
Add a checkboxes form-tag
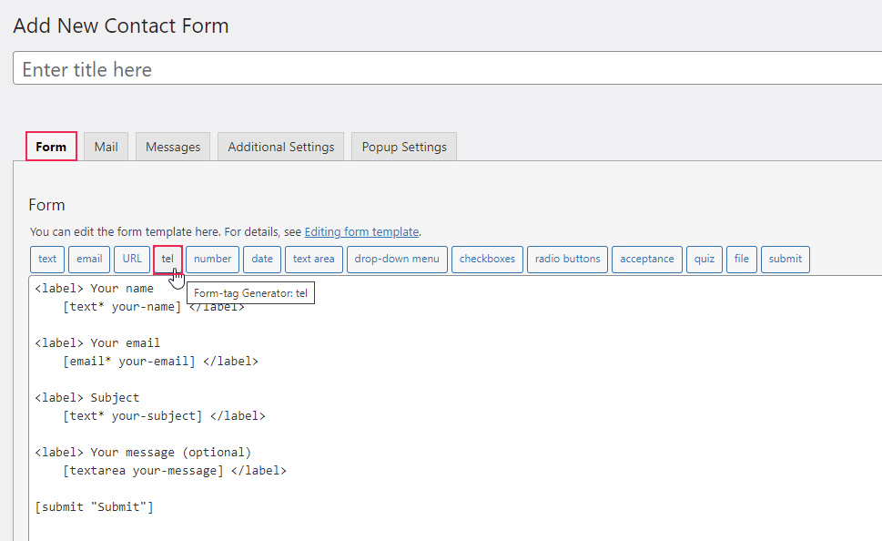click(x=487, y=259)
